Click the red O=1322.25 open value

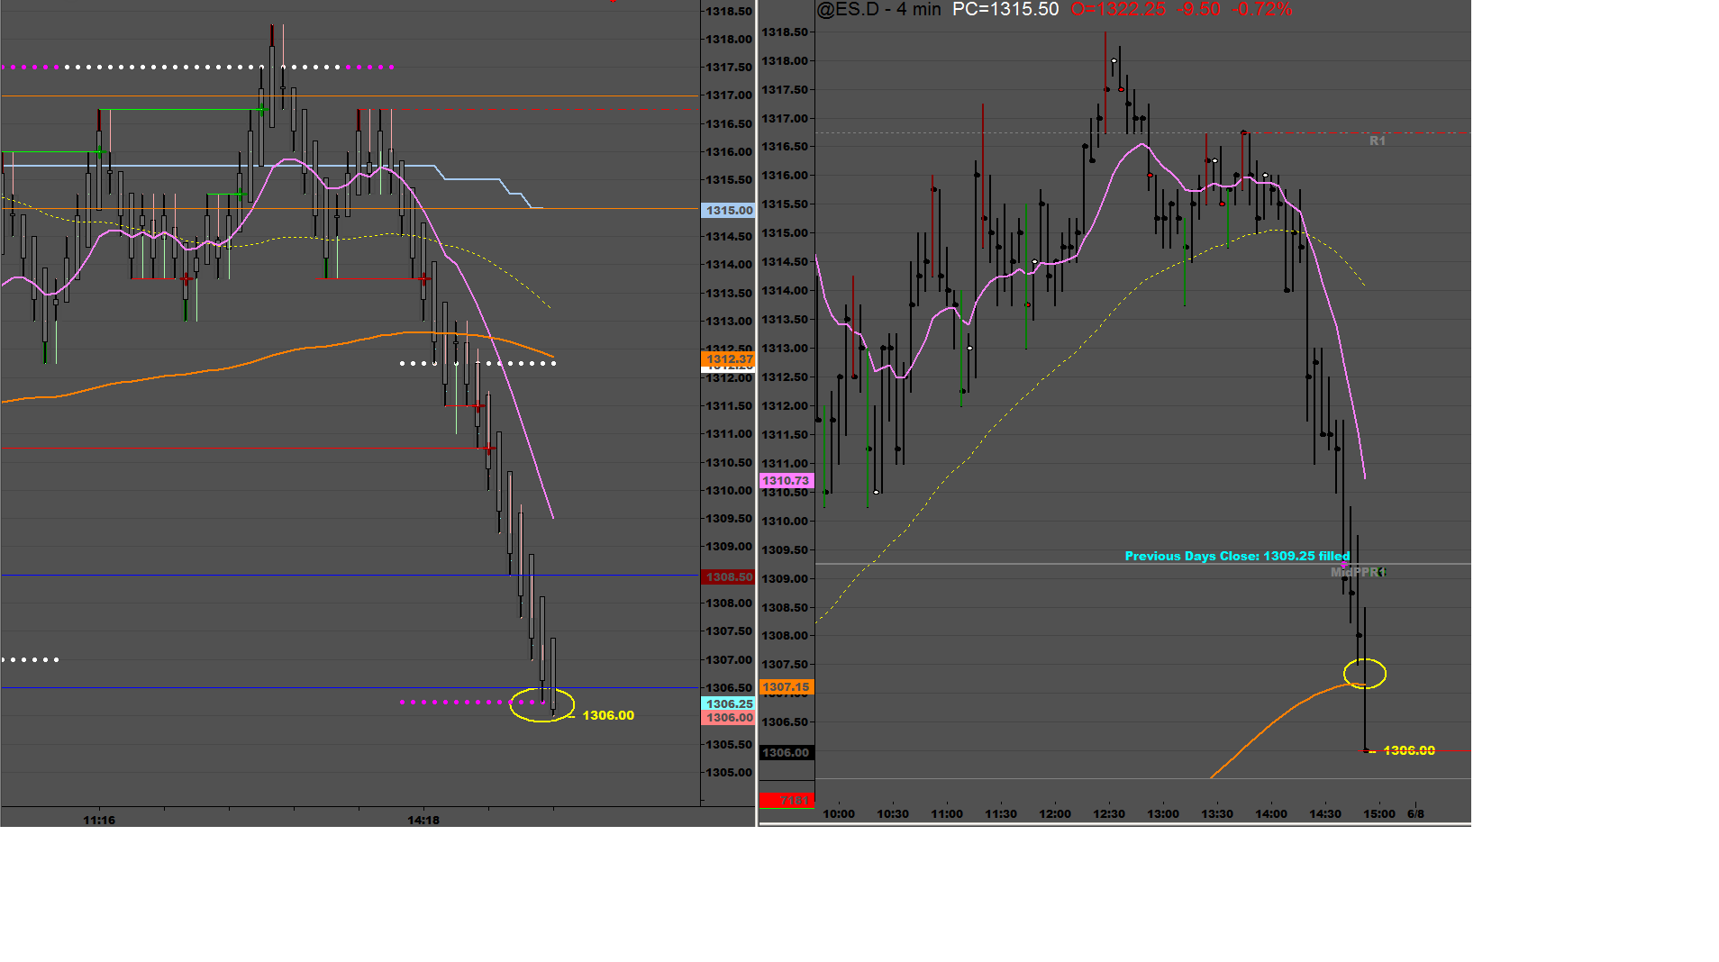point(1118,10)
